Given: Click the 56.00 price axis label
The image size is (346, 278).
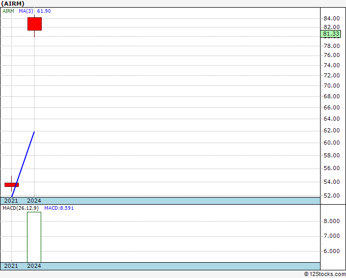Looking at the screenshot, I should [x=331, y=168].
